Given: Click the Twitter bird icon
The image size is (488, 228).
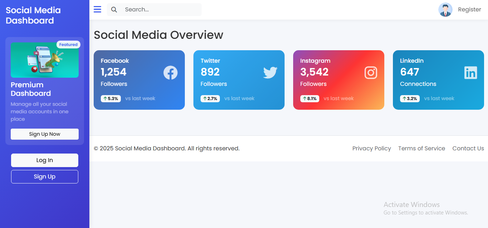Looking at the screenshot, I should tap(270, 73).
